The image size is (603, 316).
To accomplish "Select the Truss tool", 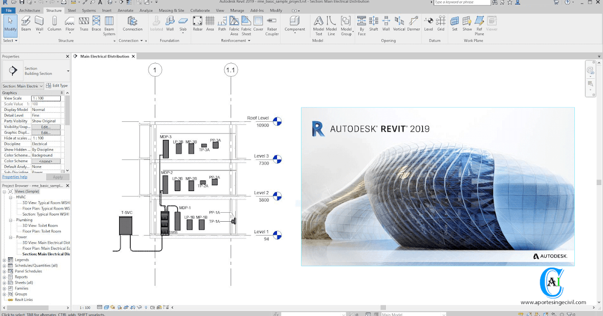I will point(84,24).
